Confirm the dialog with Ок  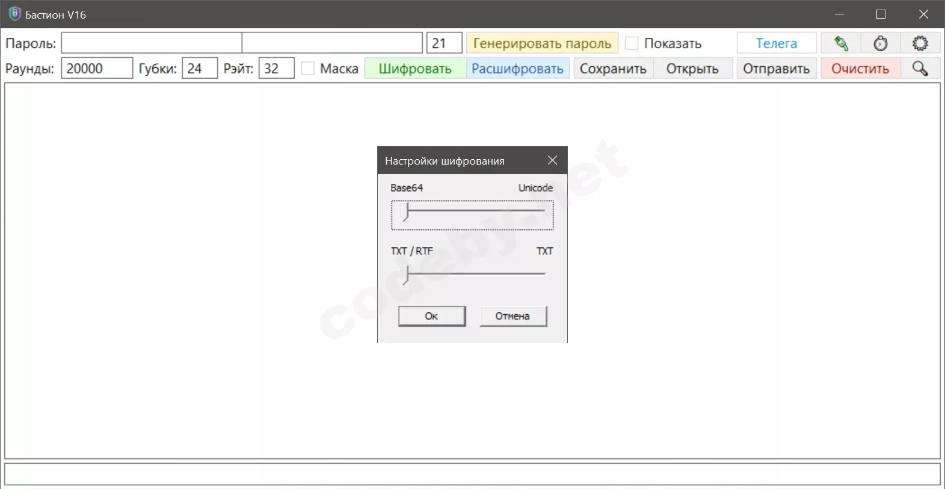[x=432, y=316]
